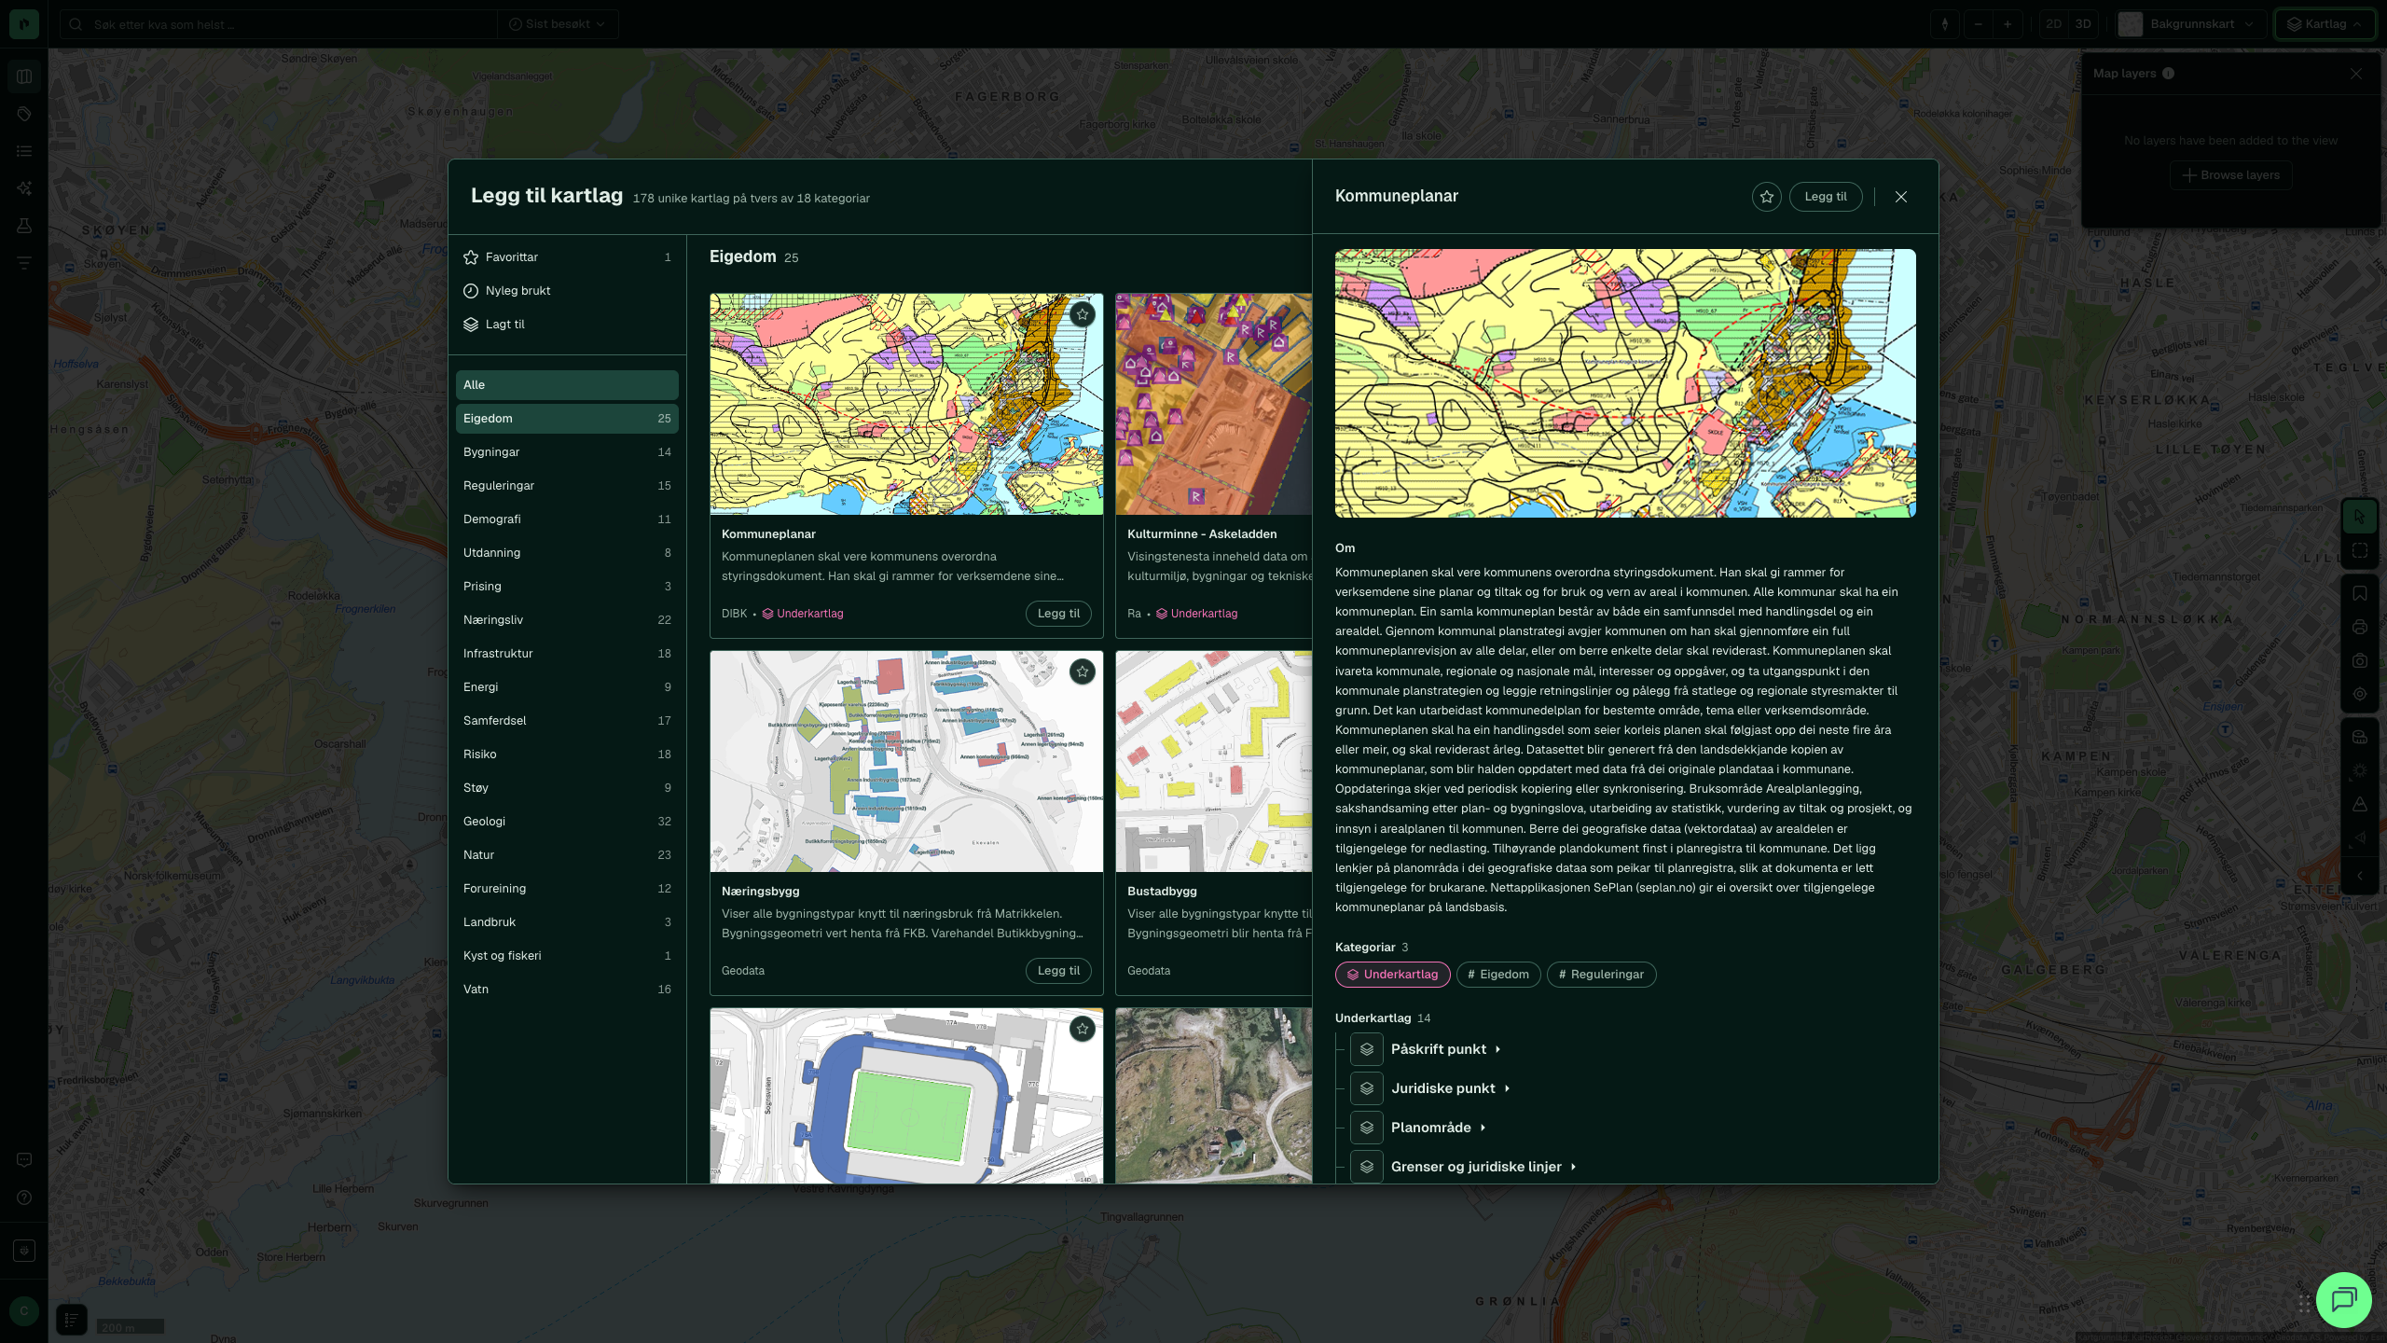Select the Kyst og fiskeri category
This screenshot has height=1343, width=2387.
point(567,956)
